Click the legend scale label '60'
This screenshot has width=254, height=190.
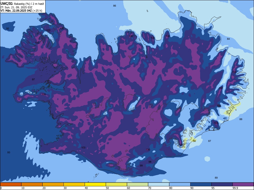[x=129, y=188]
